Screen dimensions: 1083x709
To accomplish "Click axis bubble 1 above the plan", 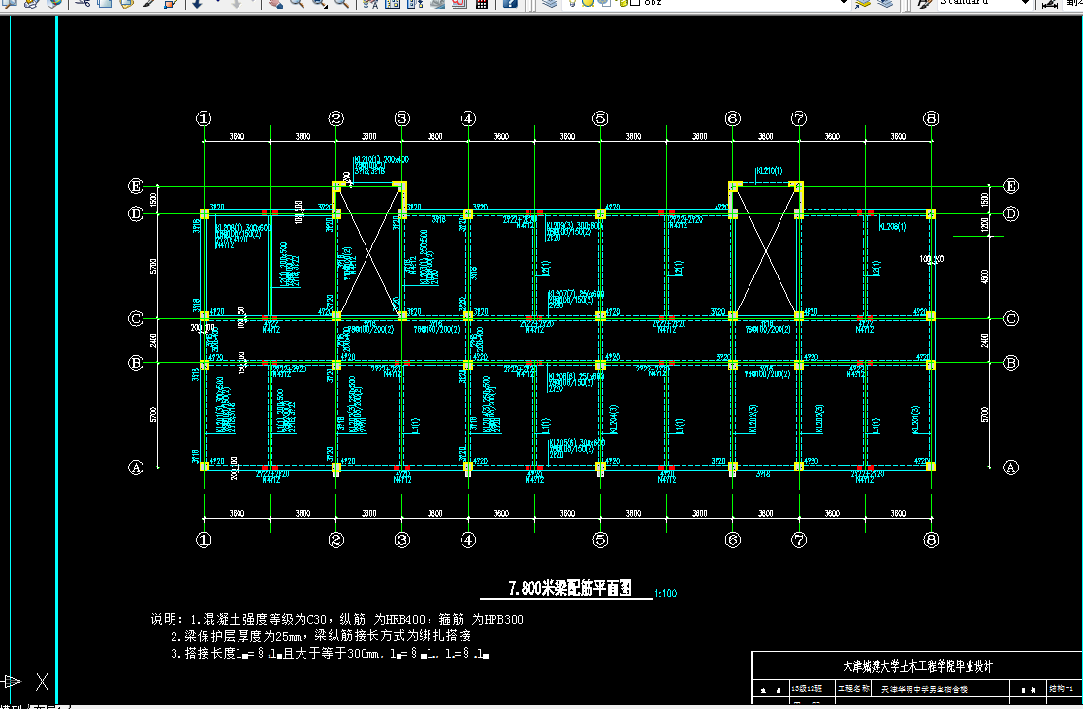I will 204,119.
